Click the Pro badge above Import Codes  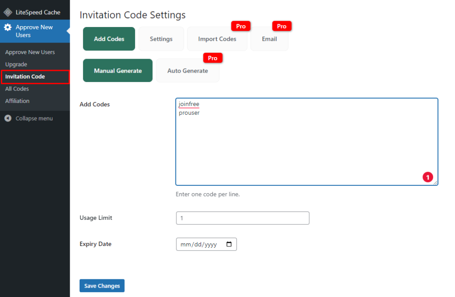pyautogui.click(x=241, y=26)
